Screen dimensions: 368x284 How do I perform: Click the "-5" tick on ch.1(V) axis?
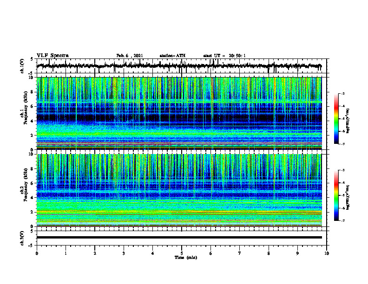(x=31, y=74)
